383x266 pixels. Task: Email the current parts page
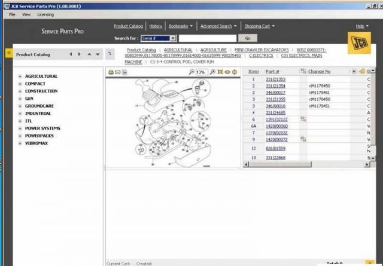[x=118, y=72]
